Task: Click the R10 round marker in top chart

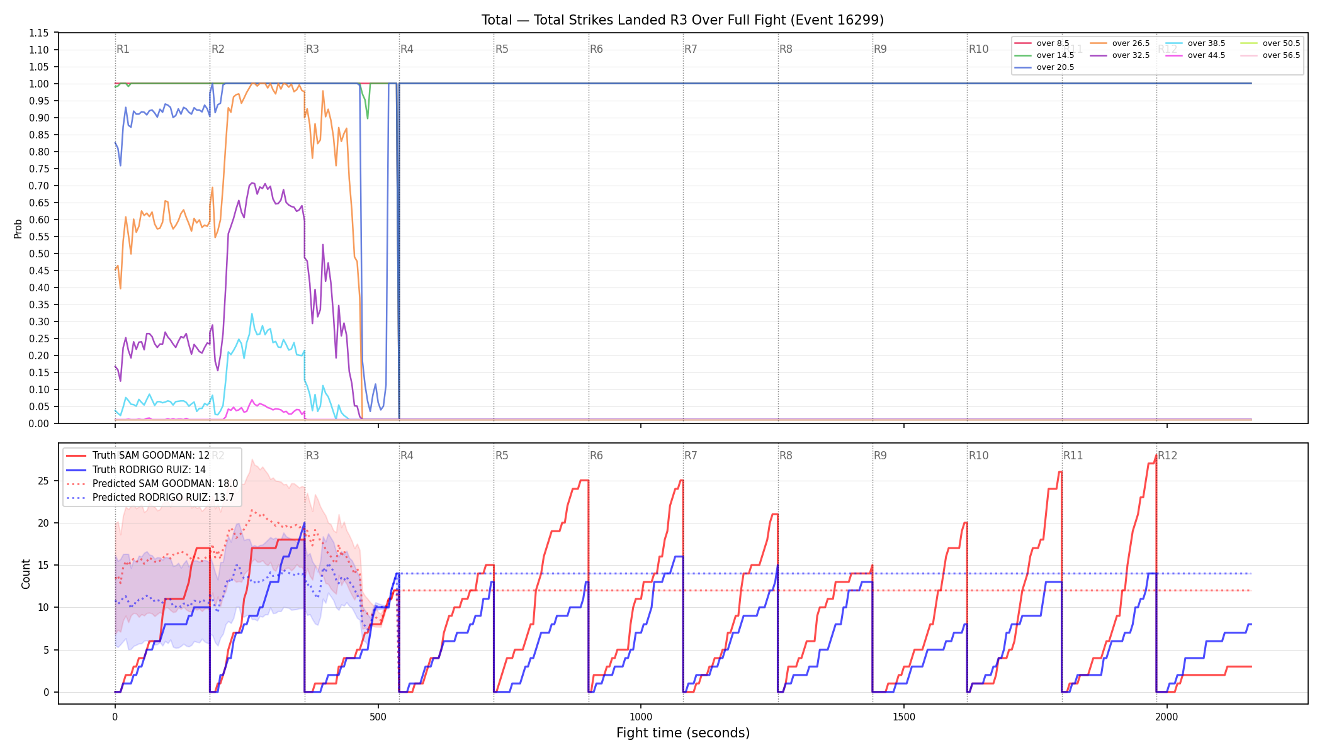Action: 978,49
